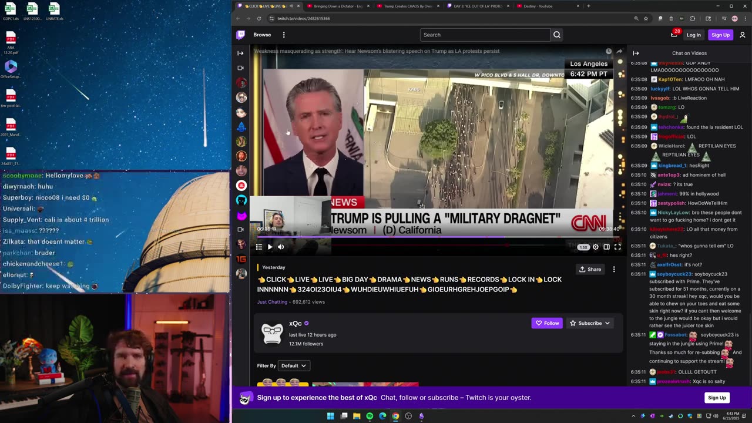The image size is (752, 423).
Task: Open the video player settings gear
Action: [596, 247]
